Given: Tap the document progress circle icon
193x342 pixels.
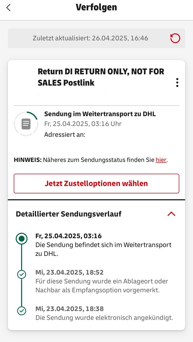Looking at the screenshot, I should pyautogui.click(x=26, y=124).
